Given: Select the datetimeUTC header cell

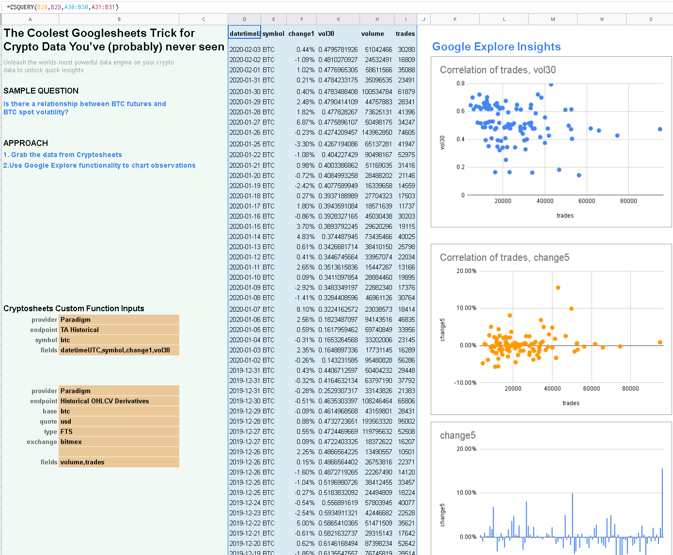Looking at the screenshot, I should click(244, 32).
